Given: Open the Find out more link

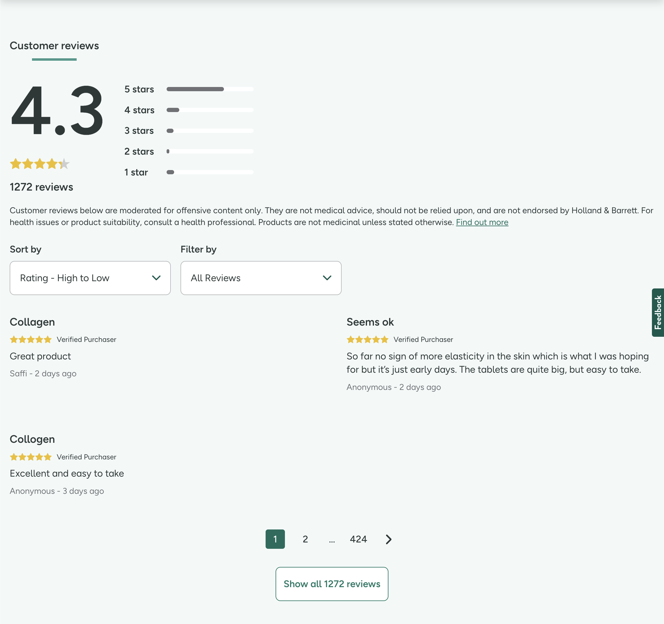Looking at the screenshot, I should [482, 222].
